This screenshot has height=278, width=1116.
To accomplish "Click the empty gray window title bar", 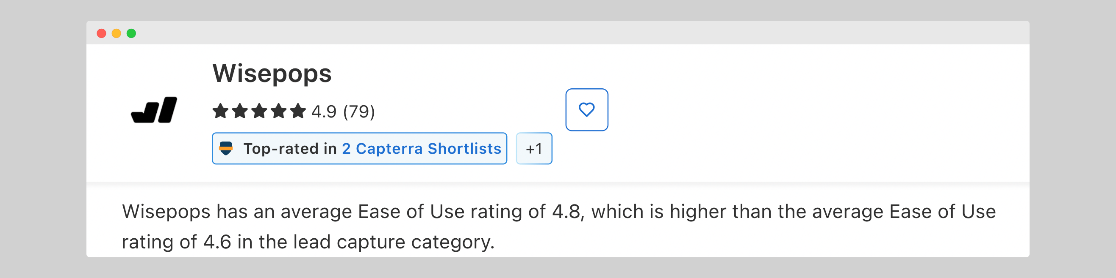I will coord(563,33).
